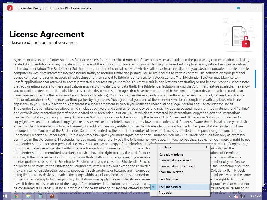This screenshot has width=267, height=200.
Task: Switch to Bitdefender app in taskbar
Action: pos(52,196)
